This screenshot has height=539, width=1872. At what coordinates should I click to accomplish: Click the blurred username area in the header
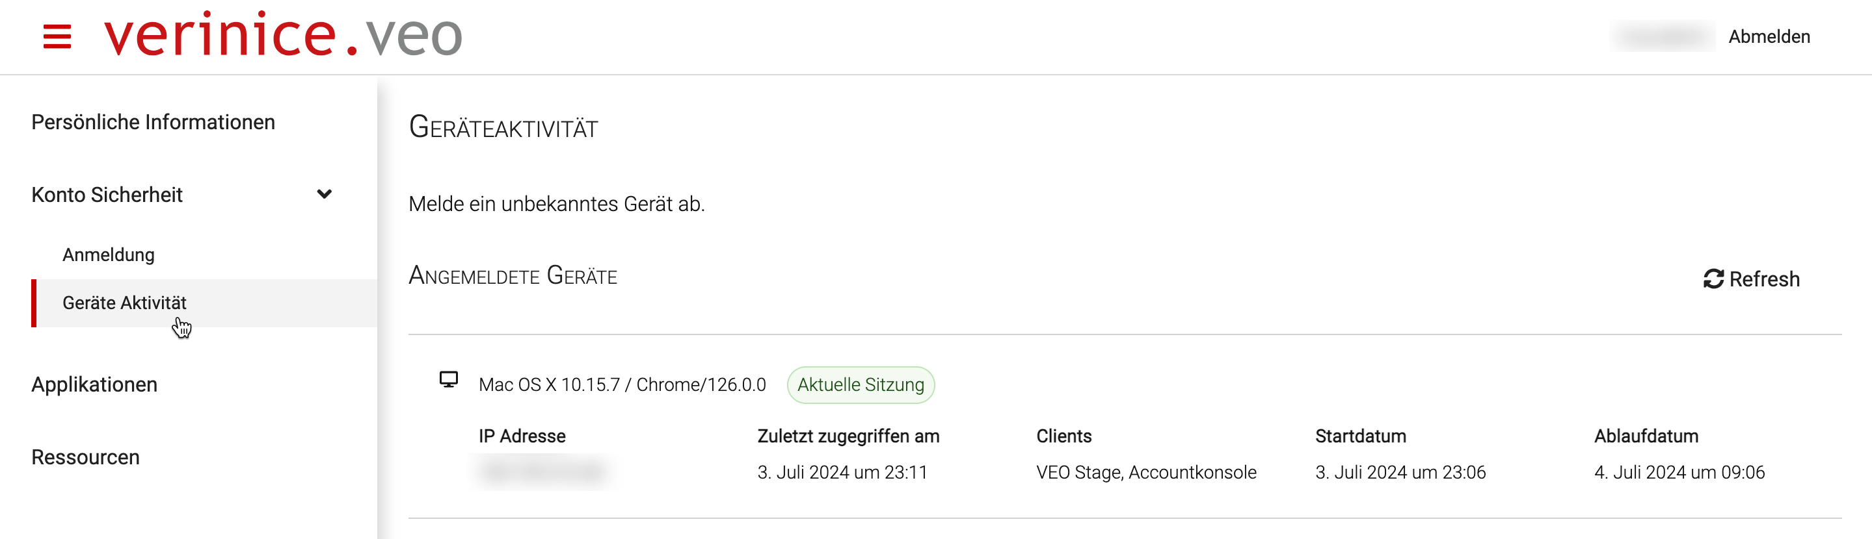pos(1663,36)
